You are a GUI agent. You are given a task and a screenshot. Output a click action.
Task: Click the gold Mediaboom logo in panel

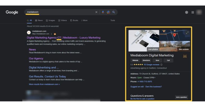coord(185,56)
